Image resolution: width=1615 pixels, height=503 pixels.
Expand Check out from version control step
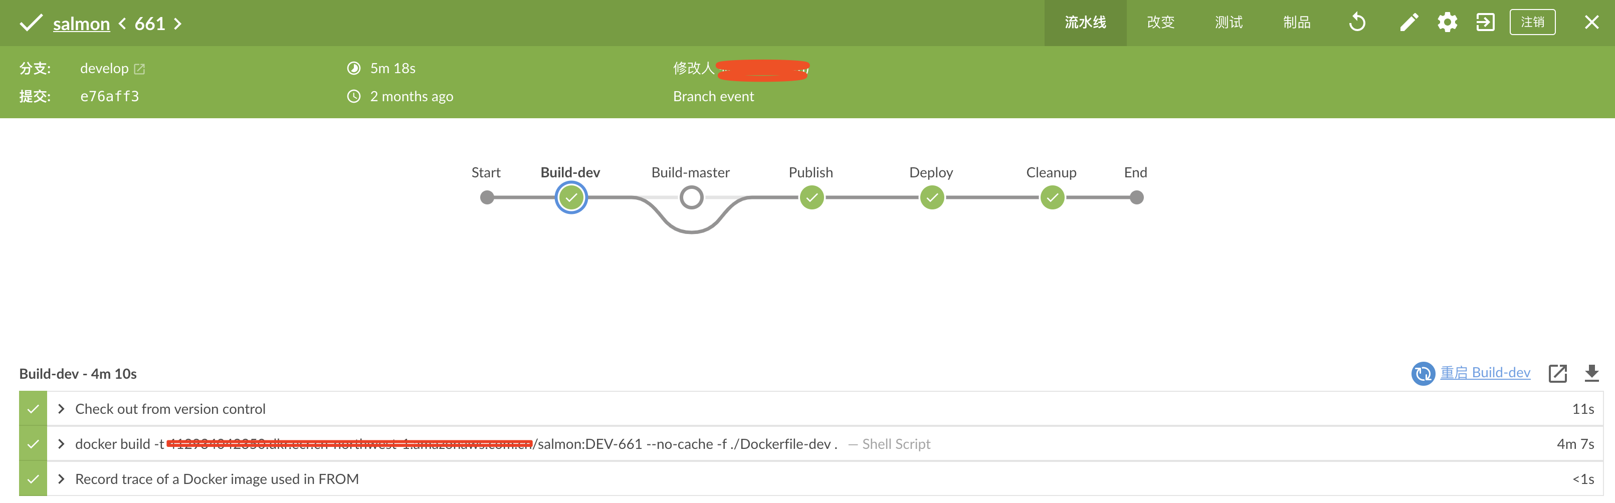tap(62, 409)
